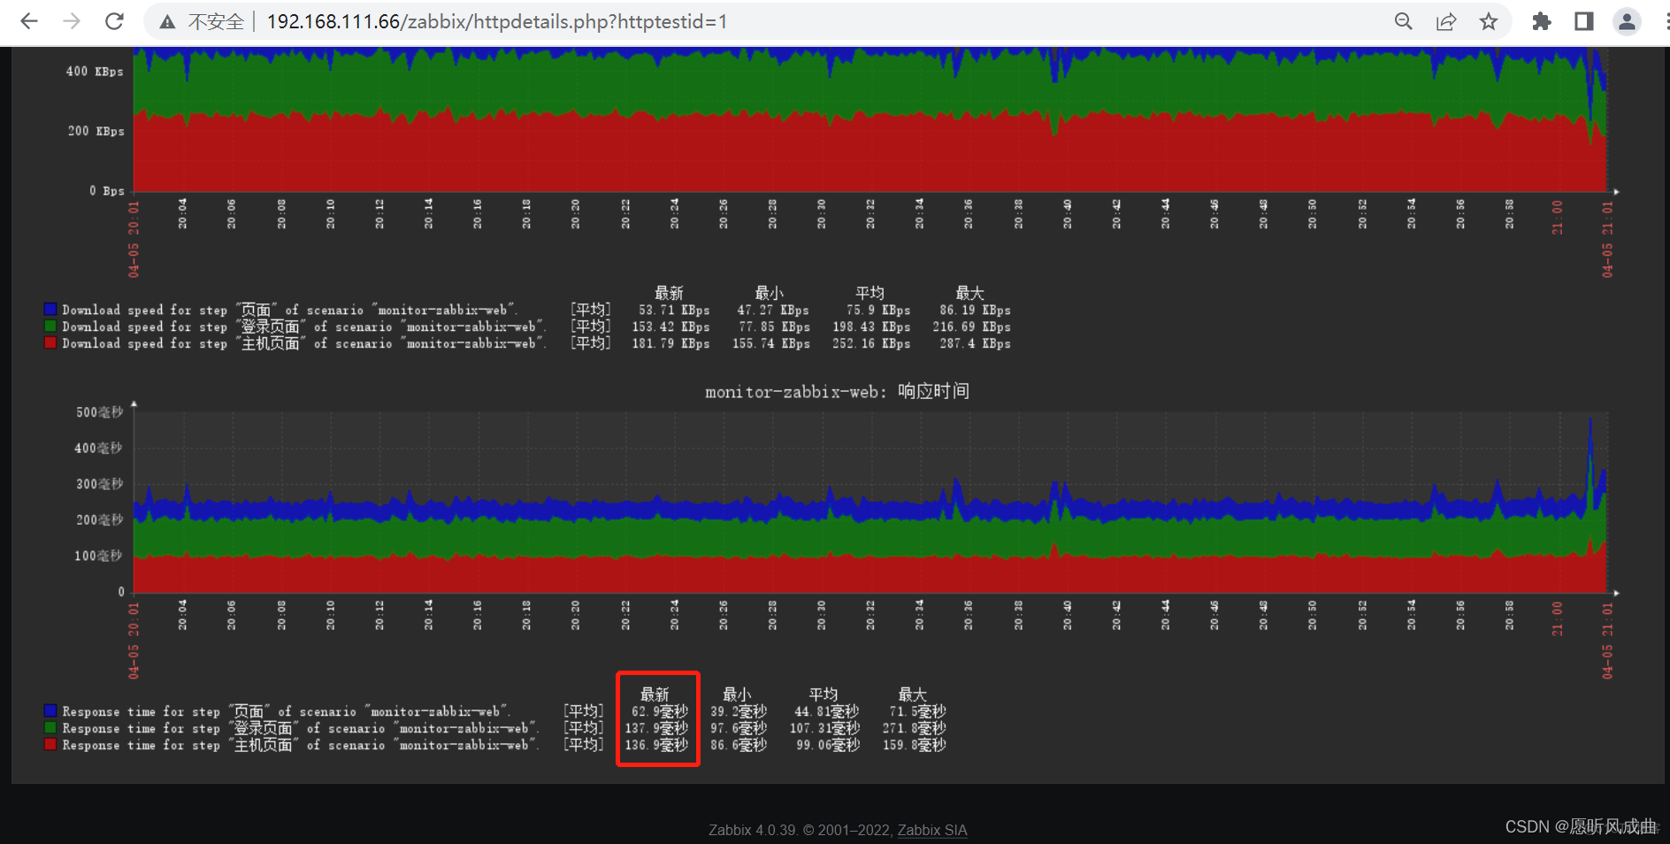Open the extensions puzzle icon
The image size is (1670, 844).
tap(1542, 21)
